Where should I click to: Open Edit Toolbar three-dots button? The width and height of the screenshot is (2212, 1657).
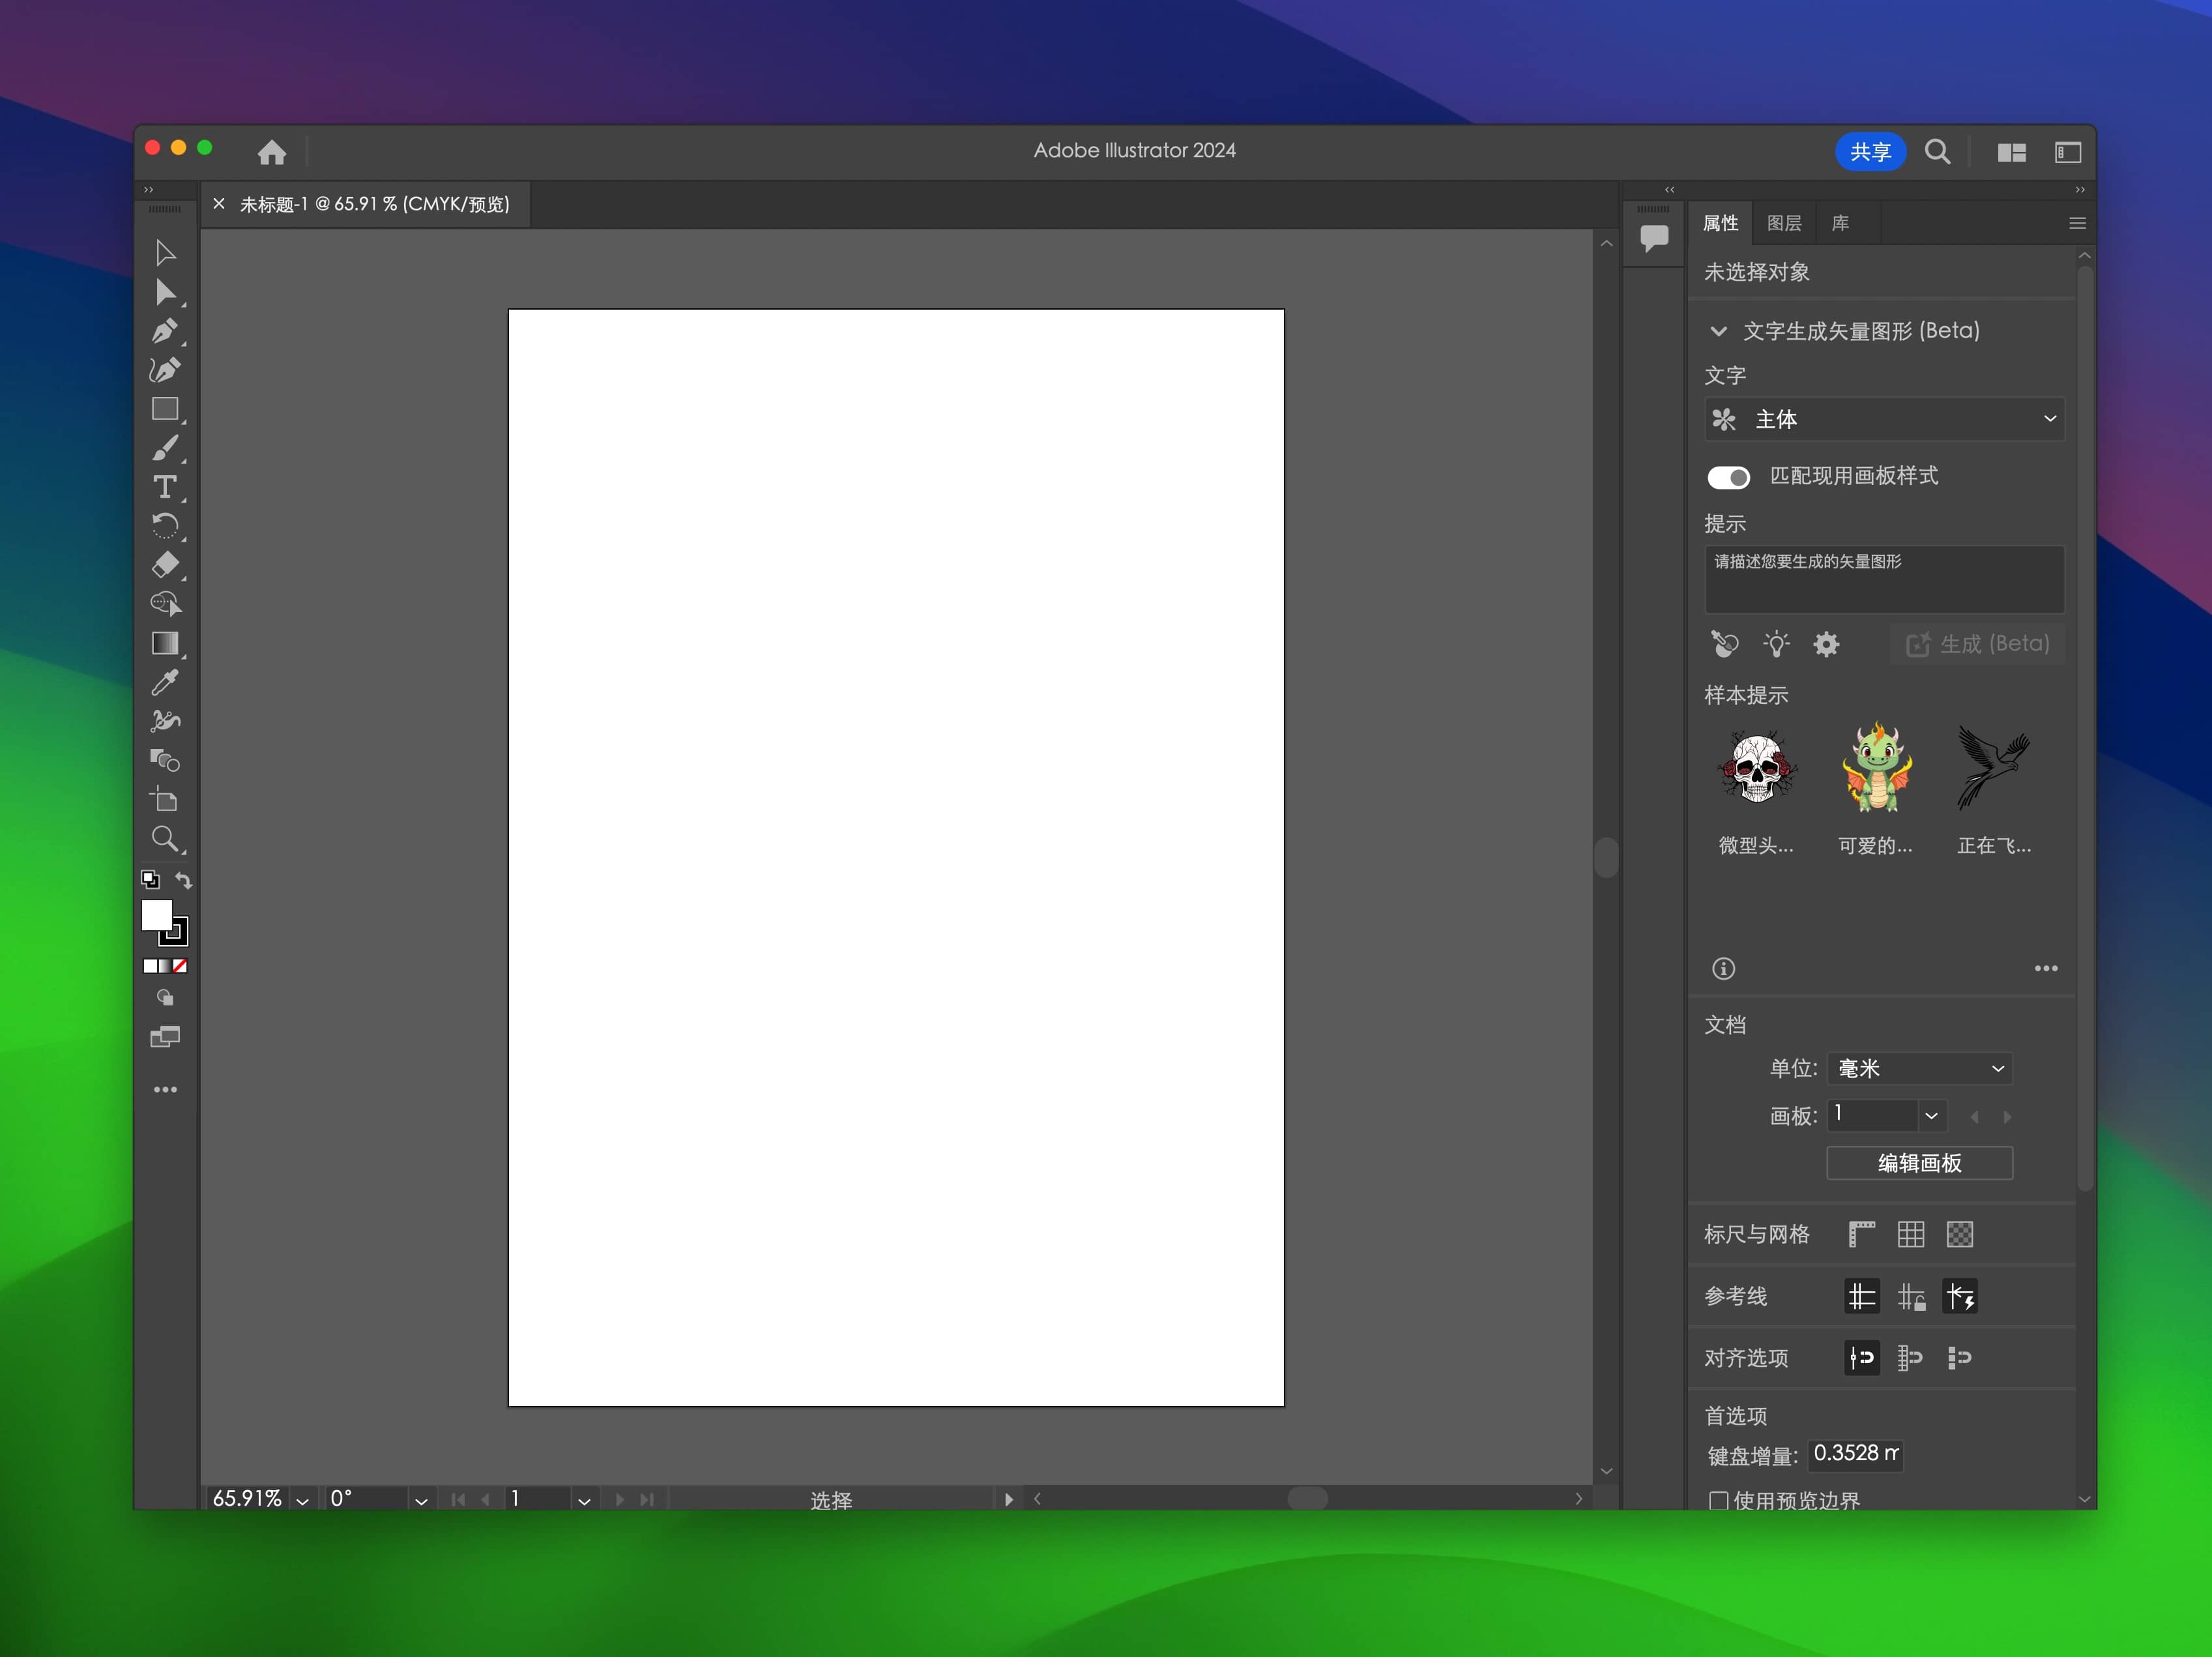click(x=165, y=1089)
